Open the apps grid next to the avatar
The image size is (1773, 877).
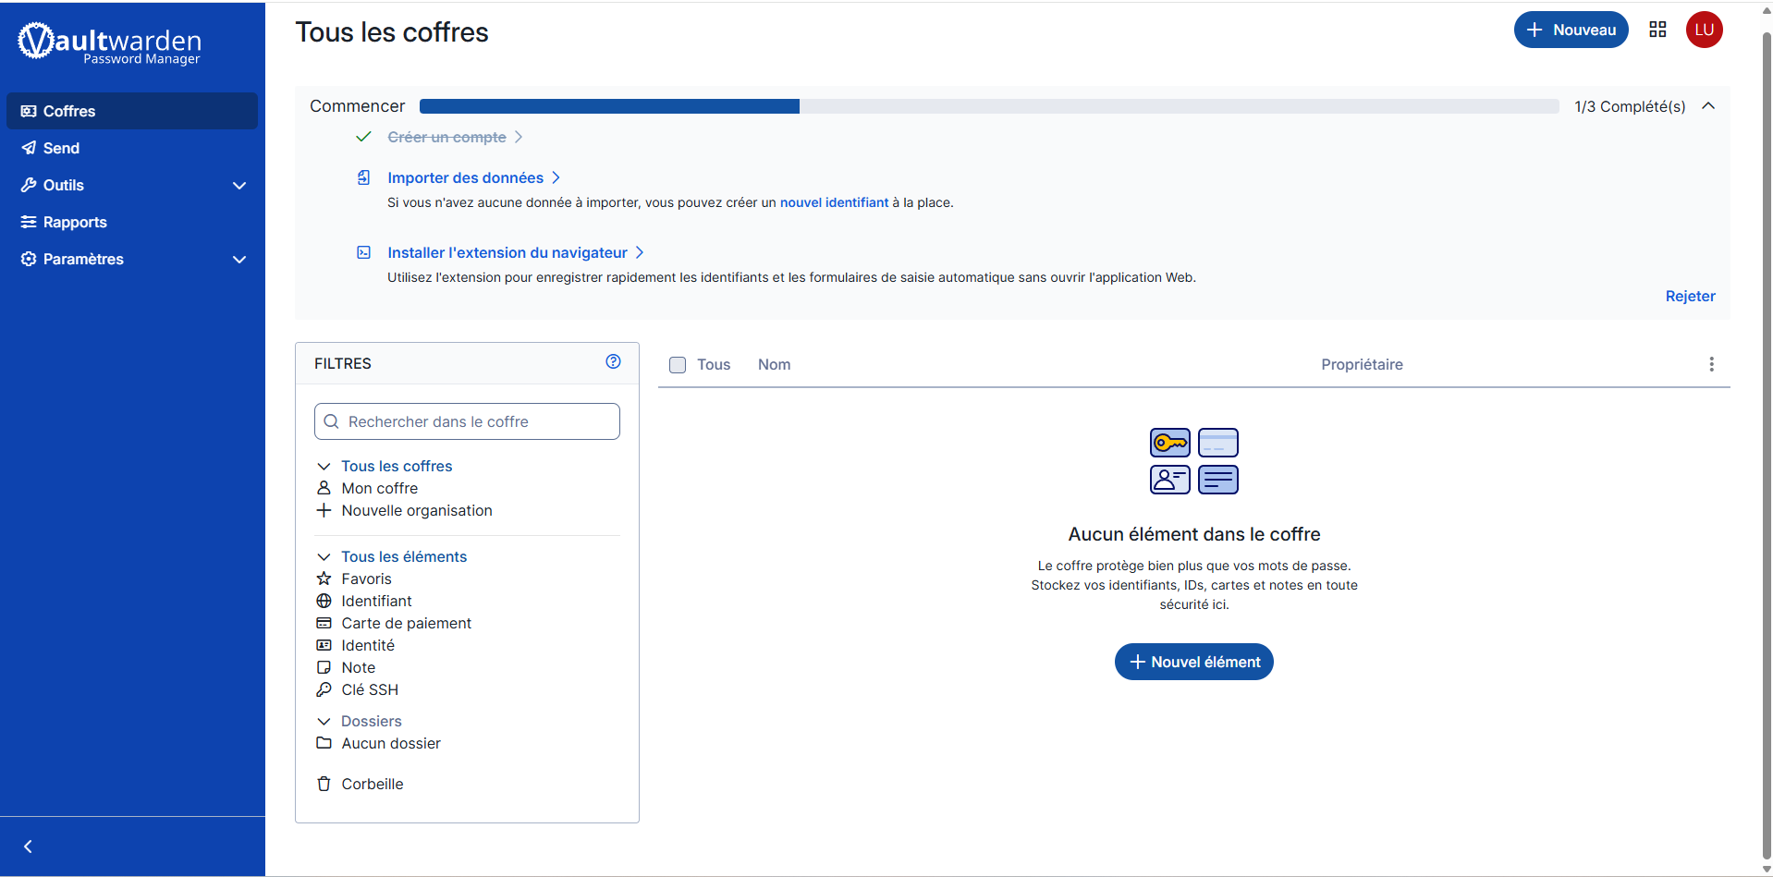[x=1657, y=30]
